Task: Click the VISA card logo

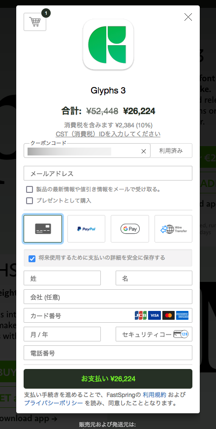Action: coord(154,315)
